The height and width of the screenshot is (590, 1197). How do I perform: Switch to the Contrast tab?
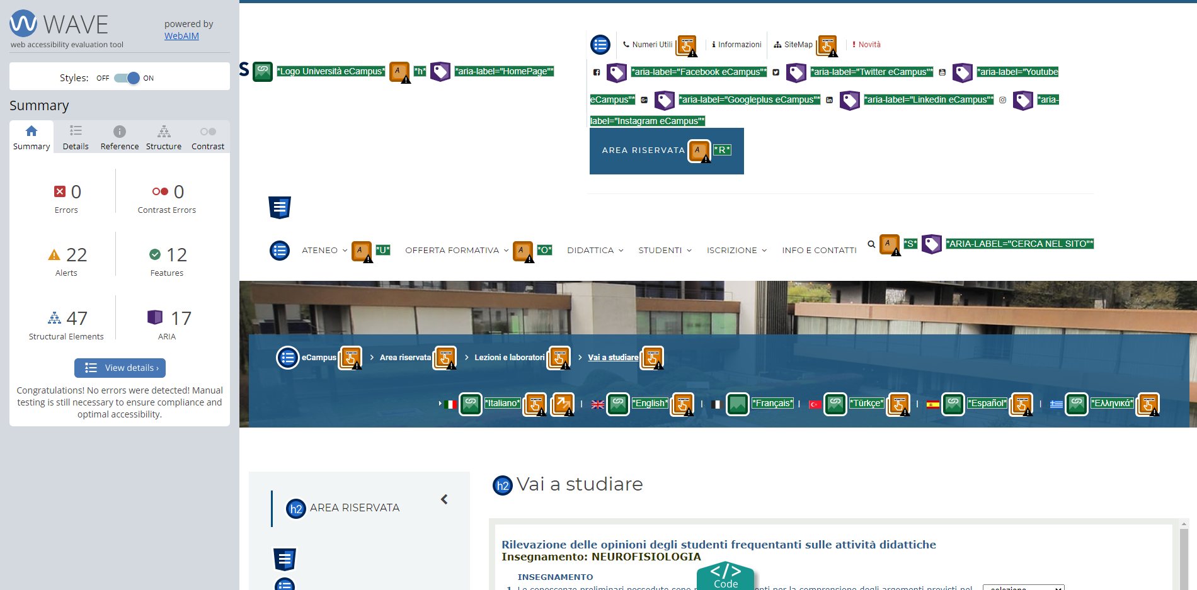click(x=207, y=137)
